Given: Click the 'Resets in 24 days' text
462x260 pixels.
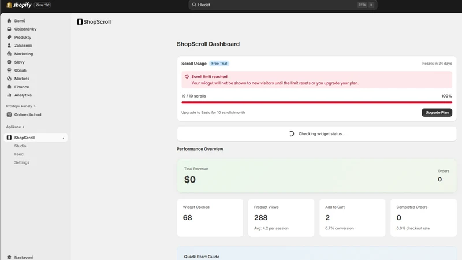Looking at the screenshot, I should [437, 64].
